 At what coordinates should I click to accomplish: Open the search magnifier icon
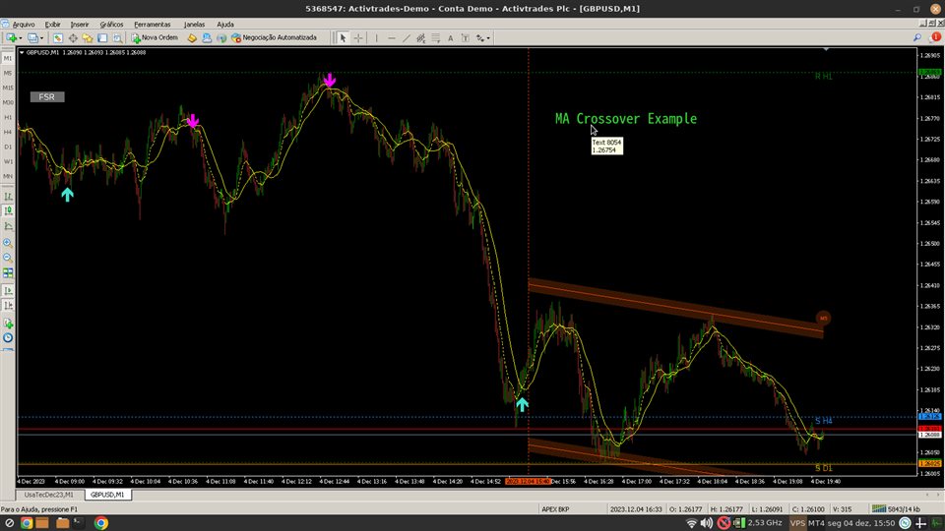tap(917, 38)
